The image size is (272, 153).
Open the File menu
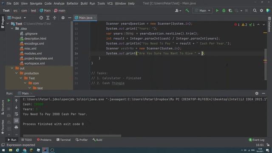(x=9, y=3)
